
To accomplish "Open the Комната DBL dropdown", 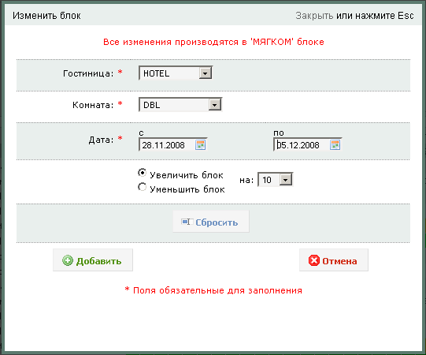I will tap(180, 105).
